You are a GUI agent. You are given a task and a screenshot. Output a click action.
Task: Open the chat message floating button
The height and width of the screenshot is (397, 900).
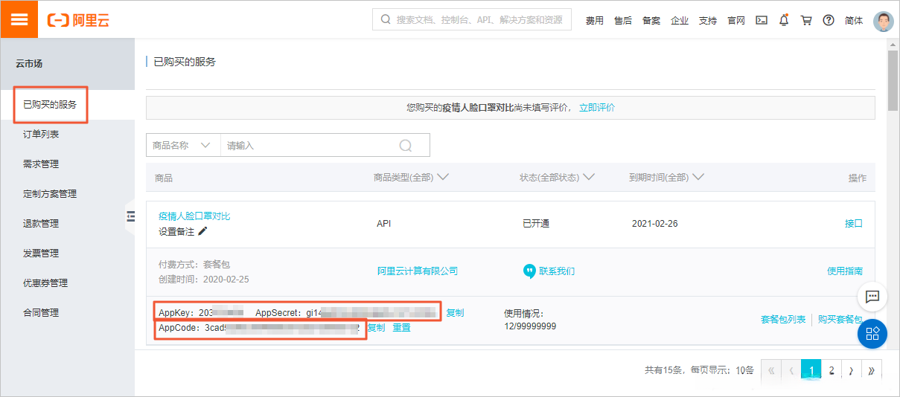[872, 297]
